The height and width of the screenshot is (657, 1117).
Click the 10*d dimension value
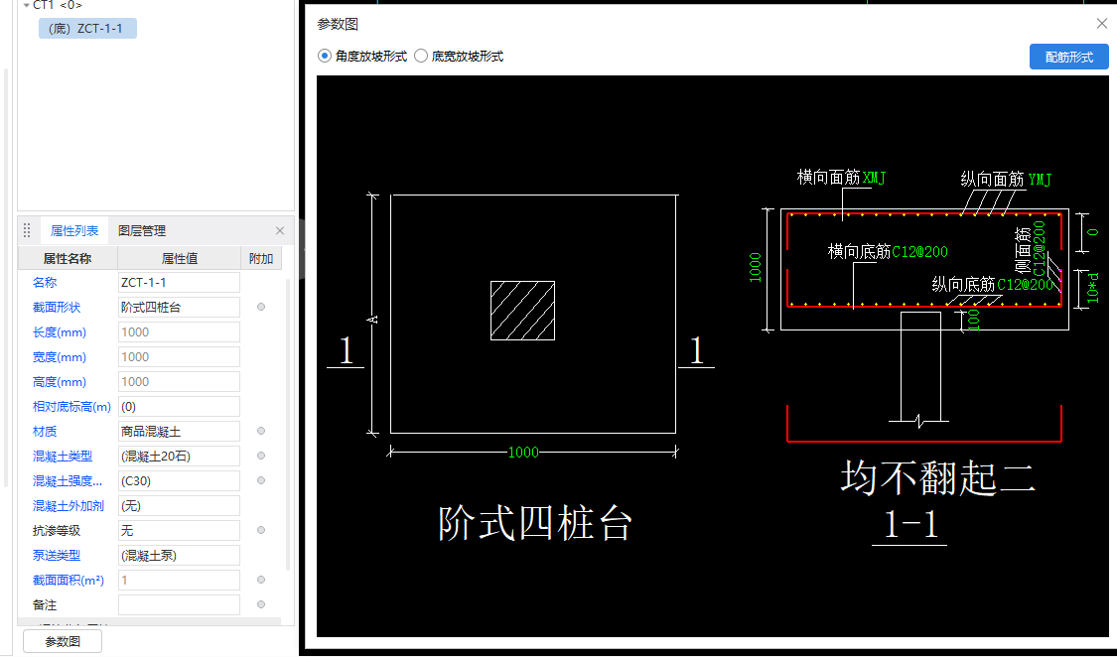(x=1093, y=288)
